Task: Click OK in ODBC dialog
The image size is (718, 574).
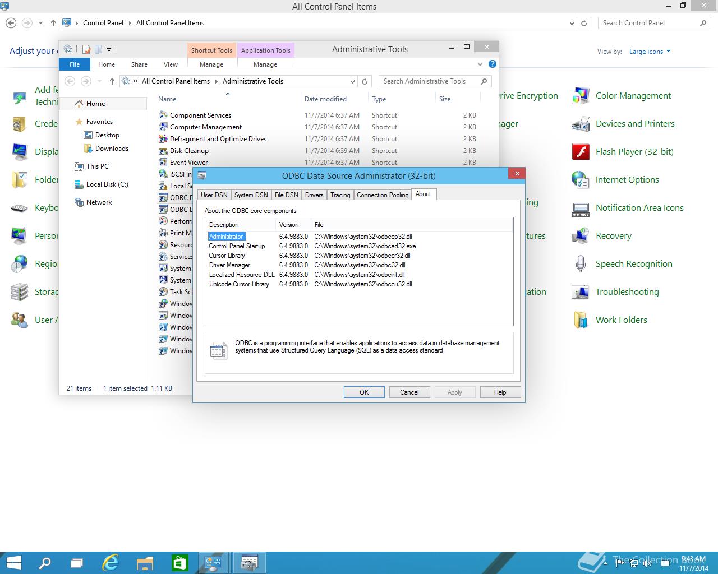Action: coord(364,392)
